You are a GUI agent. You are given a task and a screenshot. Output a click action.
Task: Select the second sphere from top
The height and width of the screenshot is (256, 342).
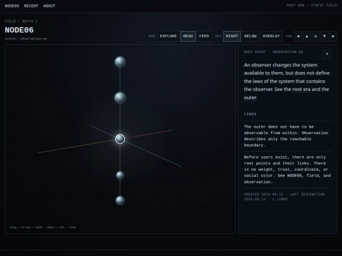(x=120, y=98)
